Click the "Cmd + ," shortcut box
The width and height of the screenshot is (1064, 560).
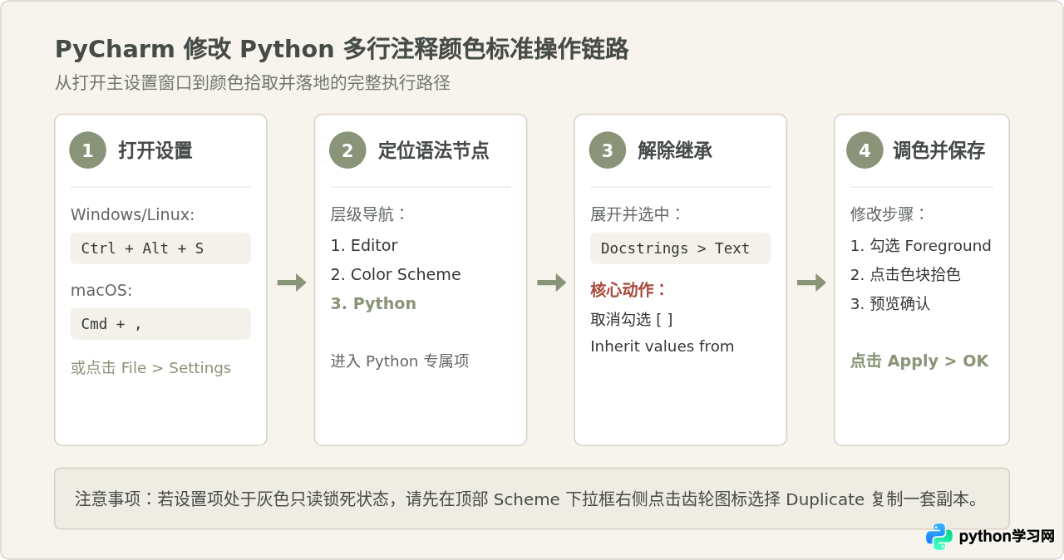160,324
